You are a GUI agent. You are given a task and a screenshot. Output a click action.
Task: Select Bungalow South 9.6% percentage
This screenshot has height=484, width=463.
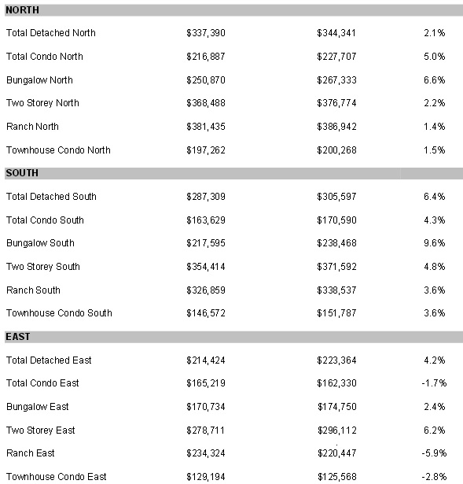pyautogui.click(x=435, y=243)
